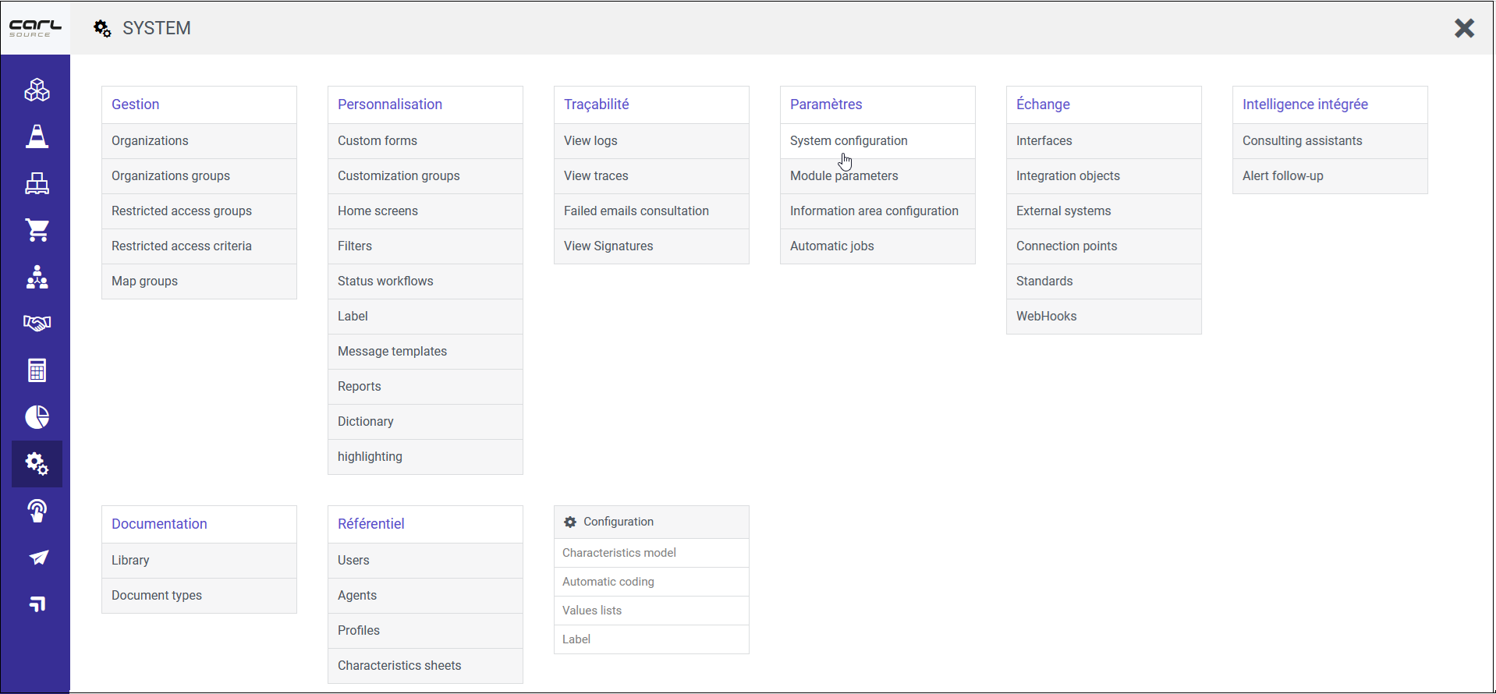Click the traffic cone sidebar icon
The image size is (1496, 694).
pos(37,136)
